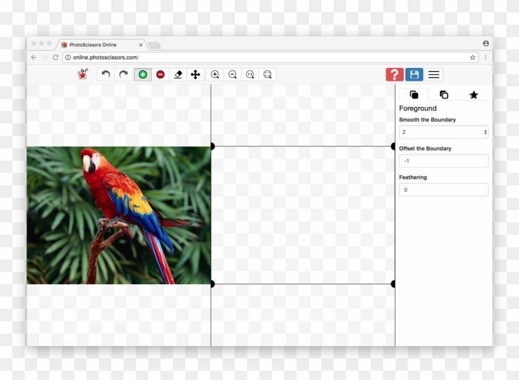This screenshot has height=380, width=519.
Task: Undo the last action
Action: (x=104, y=74)
